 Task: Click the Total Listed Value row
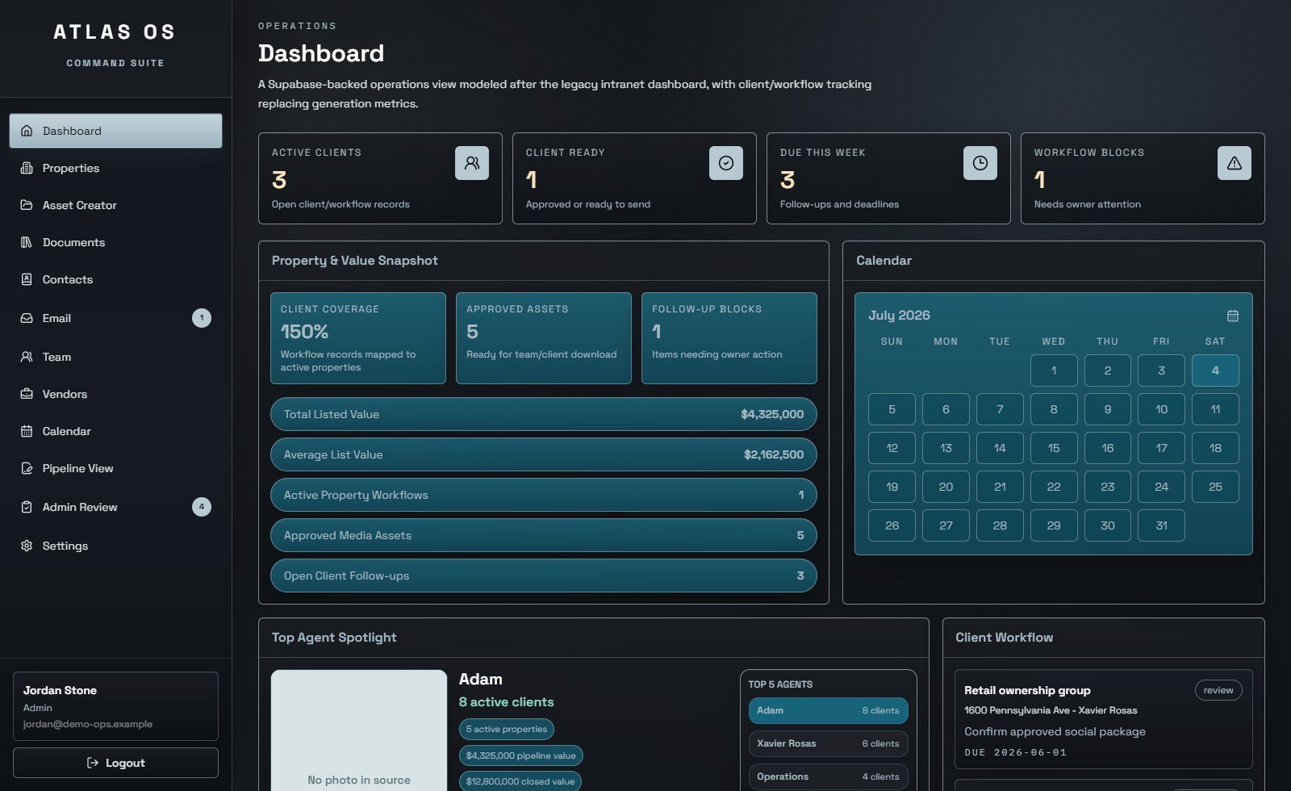[x=543, y=414]
